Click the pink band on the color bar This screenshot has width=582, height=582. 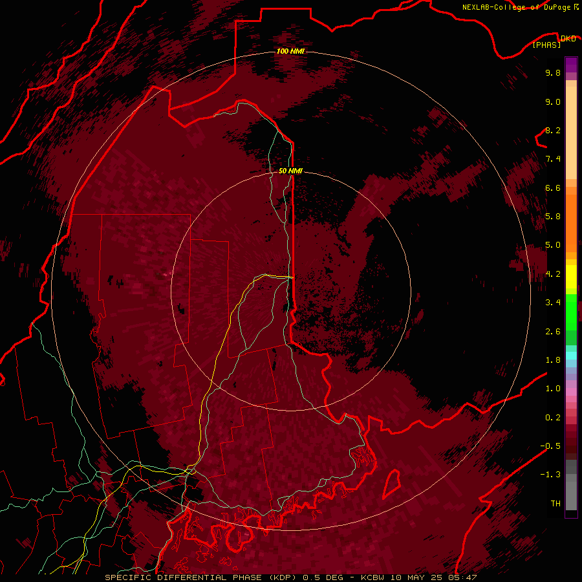pyautogui.click(x=571, y=392)
